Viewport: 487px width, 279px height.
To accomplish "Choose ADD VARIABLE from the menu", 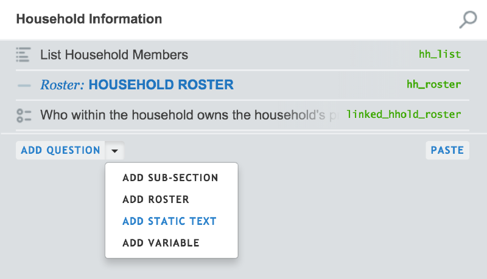I will (161, 243).
